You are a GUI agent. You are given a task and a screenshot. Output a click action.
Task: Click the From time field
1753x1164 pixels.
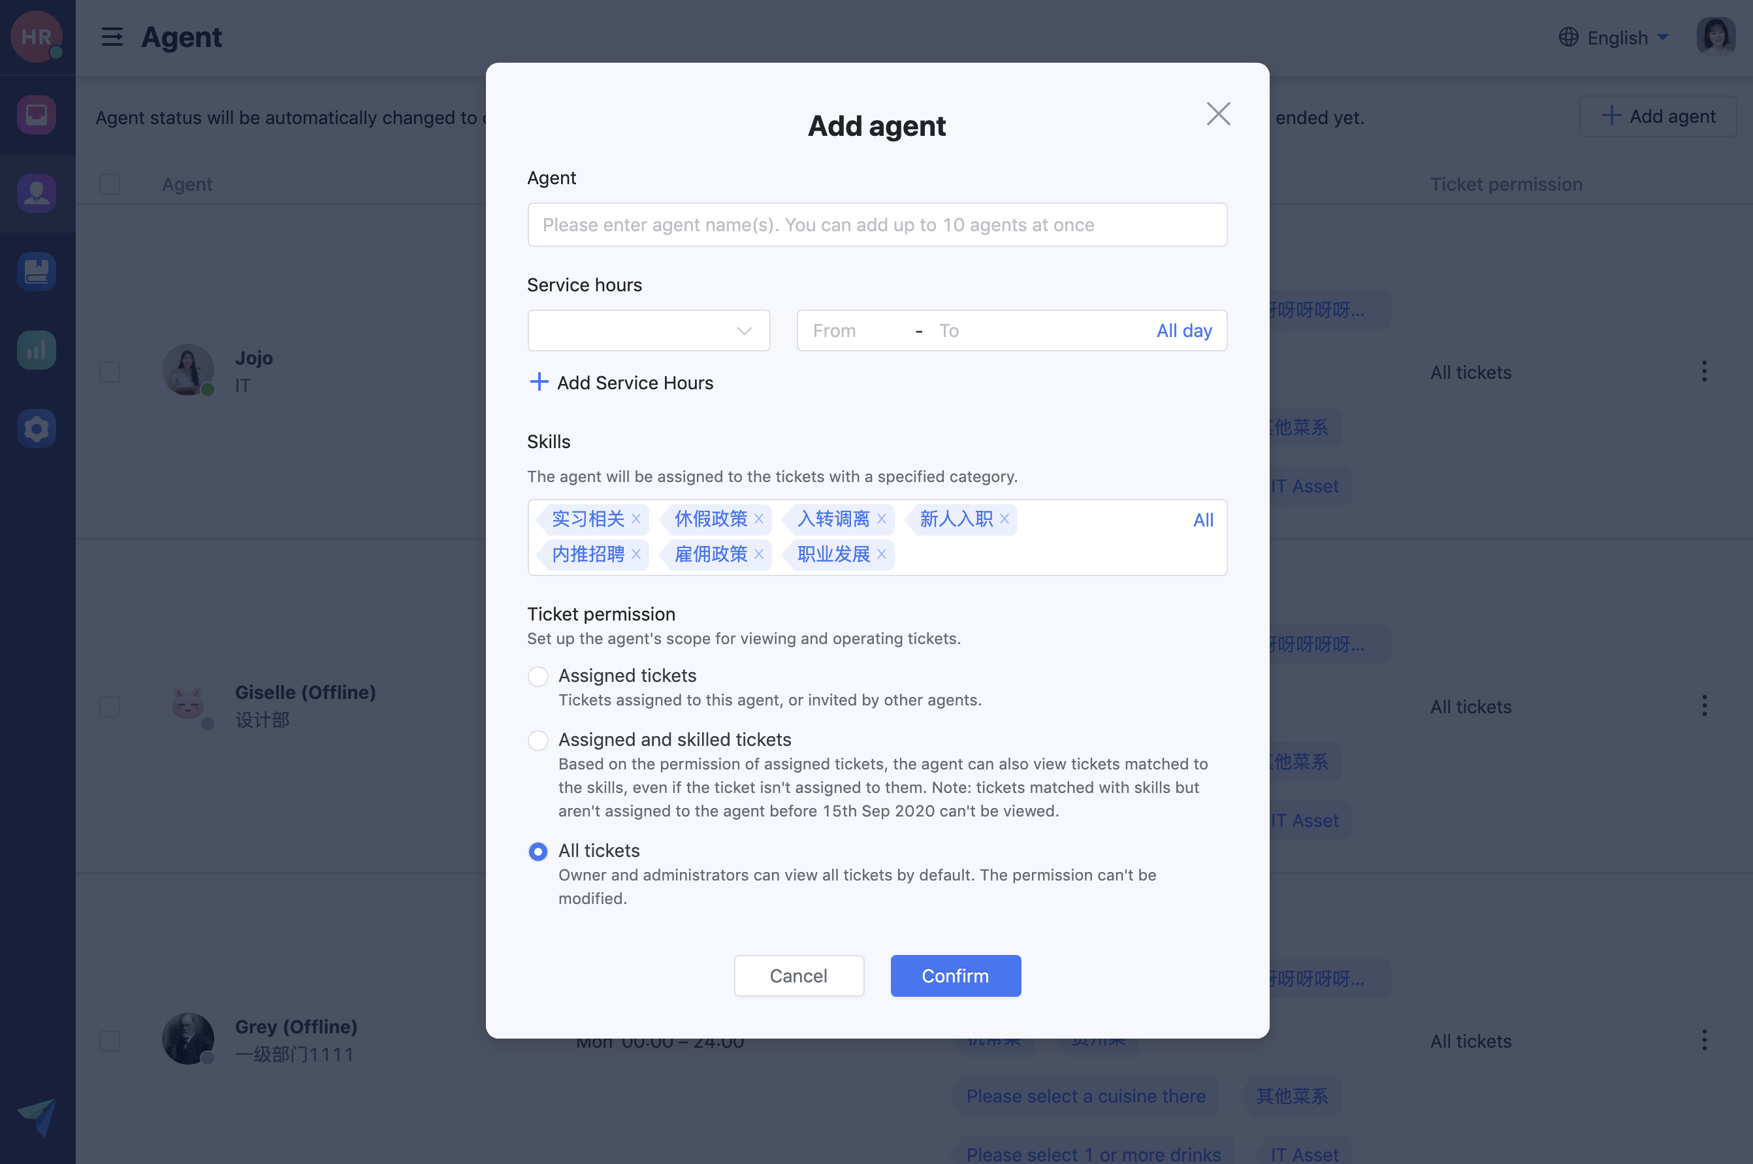tap(854, 331)
